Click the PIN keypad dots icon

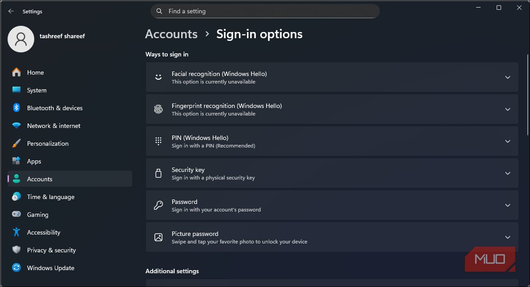click(x=158, y=141)
